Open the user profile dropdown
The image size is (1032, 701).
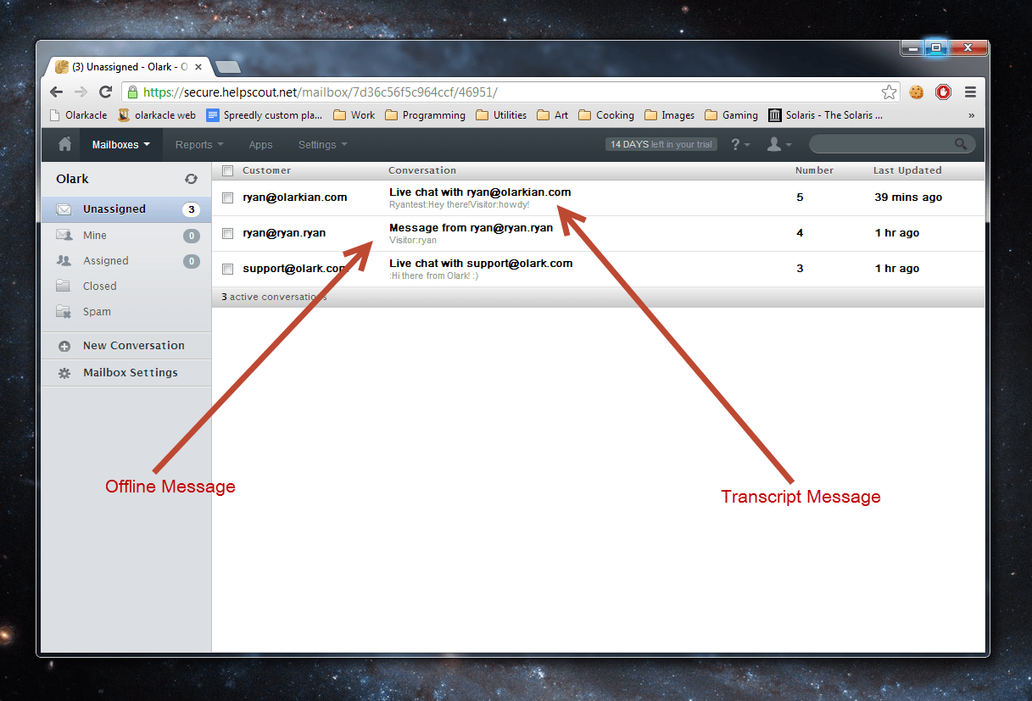(778, 145)
